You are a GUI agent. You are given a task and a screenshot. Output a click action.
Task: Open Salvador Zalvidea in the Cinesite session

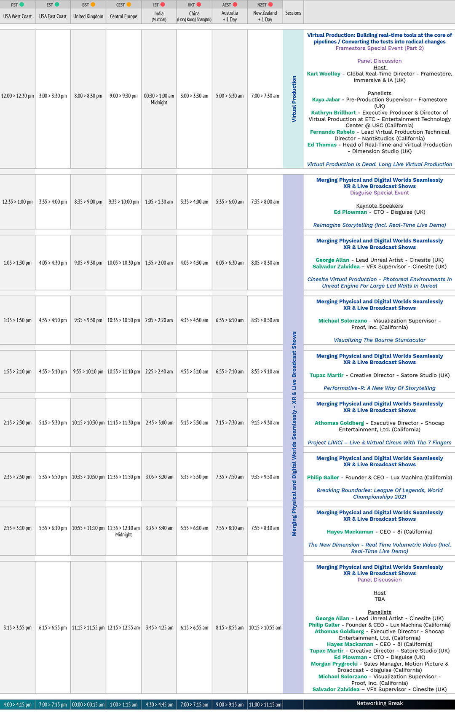[x=336, y=266]
